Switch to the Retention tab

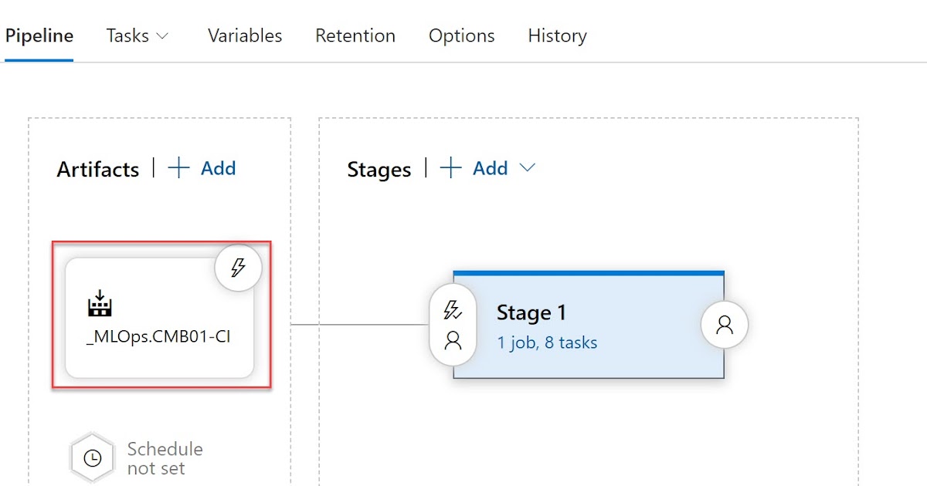tap(355, 35)
